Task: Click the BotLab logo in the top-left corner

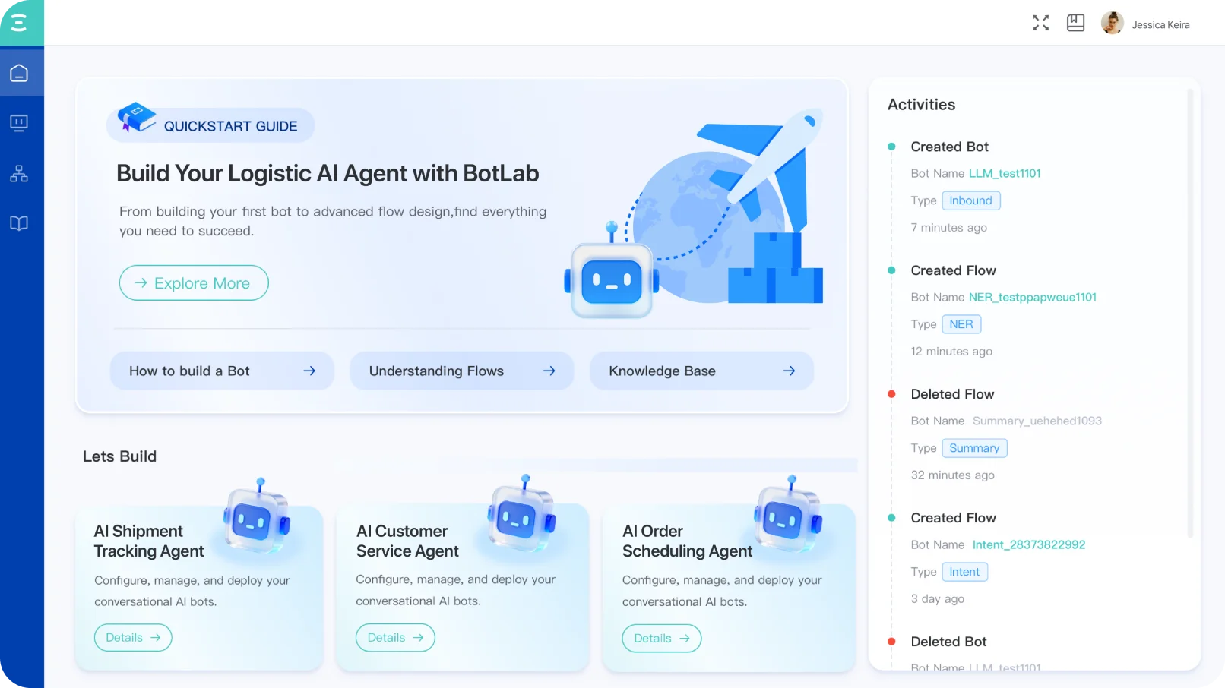Action: click(x=20, y=22)
